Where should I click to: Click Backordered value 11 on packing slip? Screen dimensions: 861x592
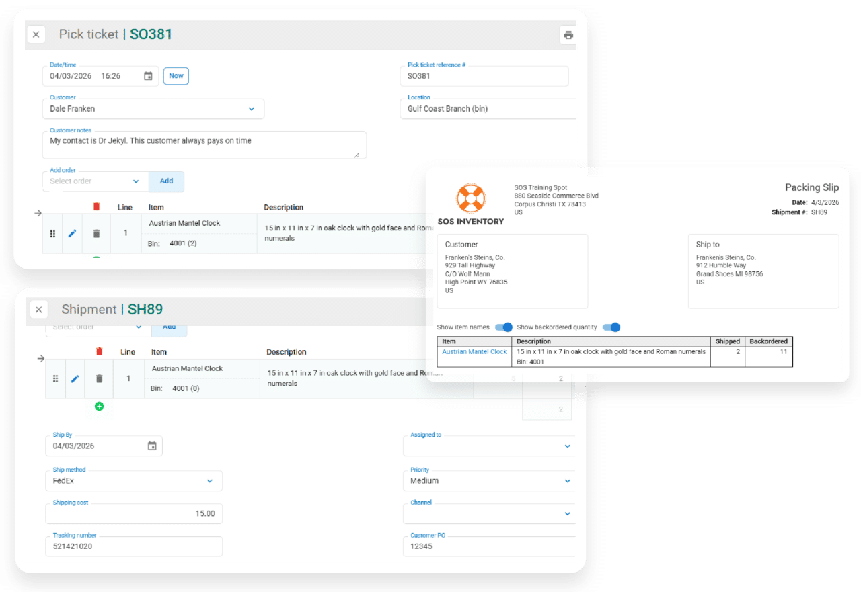[783, 352]
